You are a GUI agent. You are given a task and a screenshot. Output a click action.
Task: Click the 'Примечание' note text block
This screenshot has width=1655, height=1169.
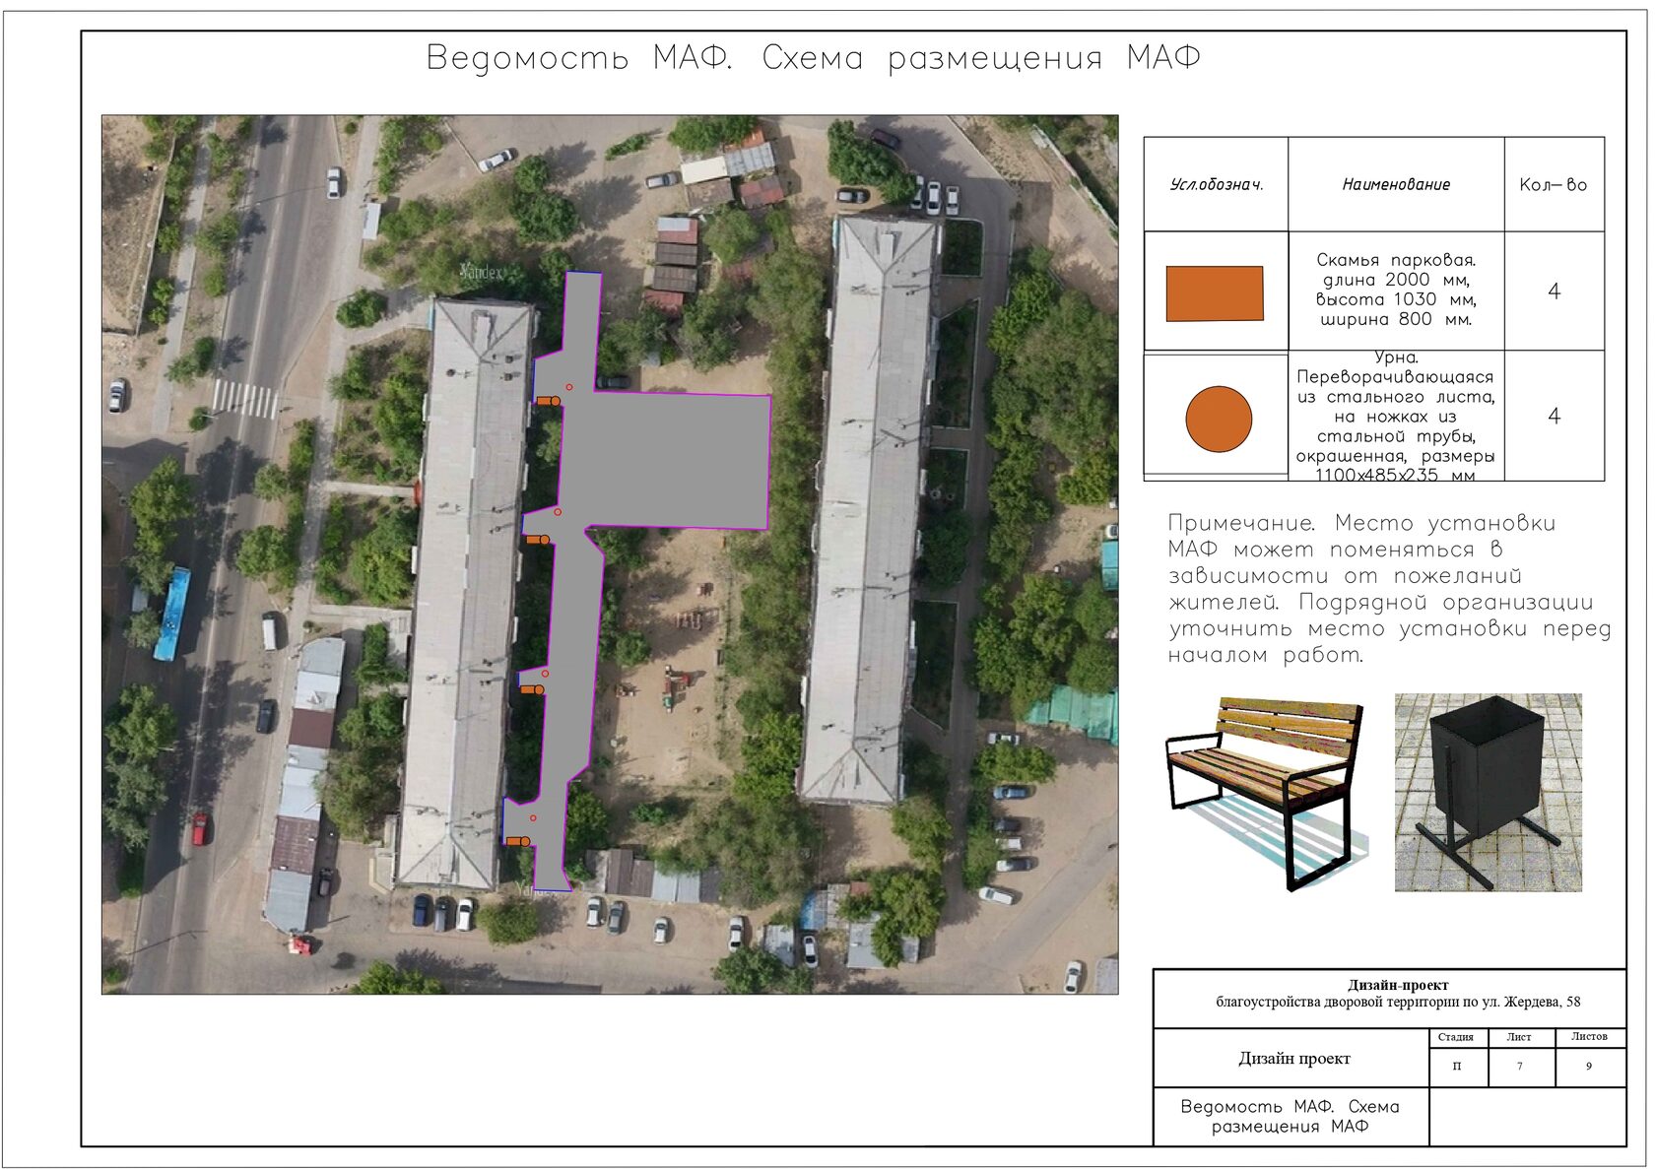pos(1389,589)
